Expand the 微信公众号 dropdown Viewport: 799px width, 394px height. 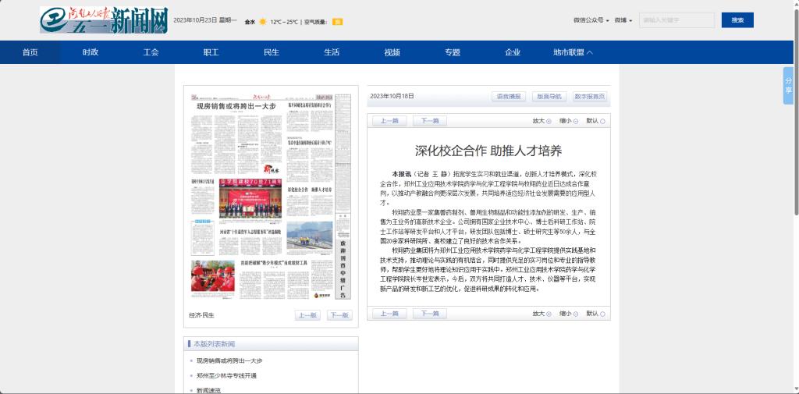coord(591,20)
